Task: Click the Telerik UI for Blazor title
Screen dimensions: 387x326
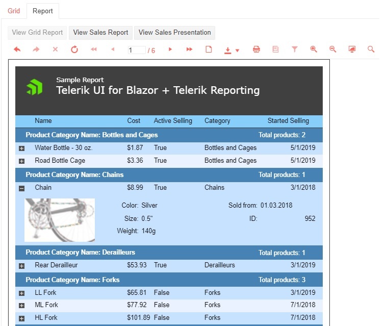Action: click(x=158, y=90)
